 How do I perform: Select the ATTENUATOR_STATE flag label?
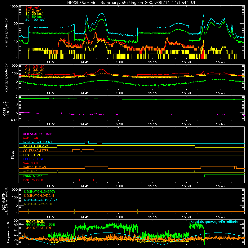point(38,134)
